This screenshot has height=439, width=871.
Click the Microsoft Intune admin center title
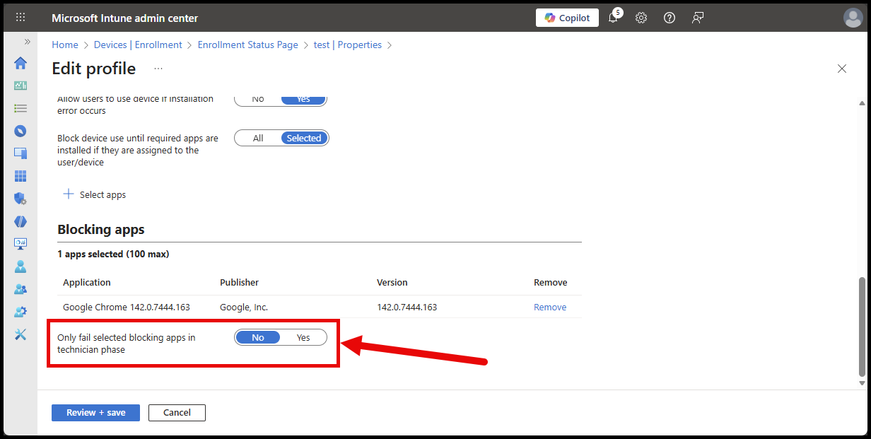click(x=125, y=18)
